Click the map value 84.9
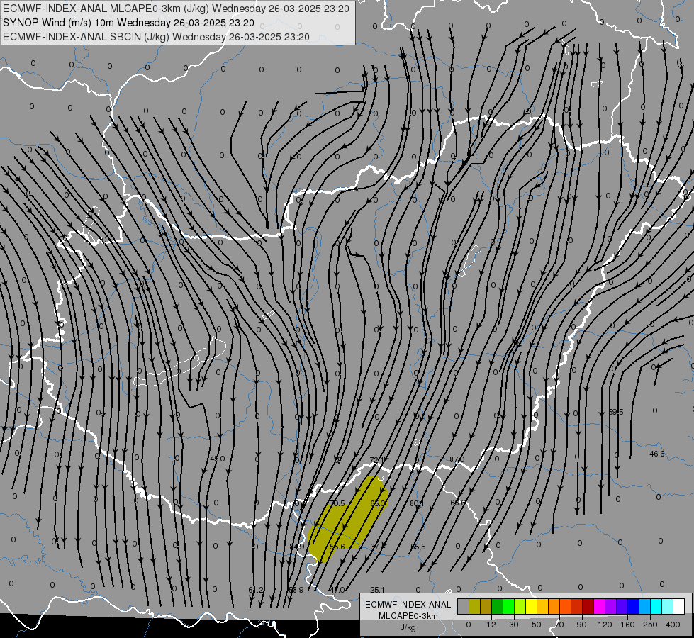694x638 pixels. pyautogui.click(x=297, y=547)
